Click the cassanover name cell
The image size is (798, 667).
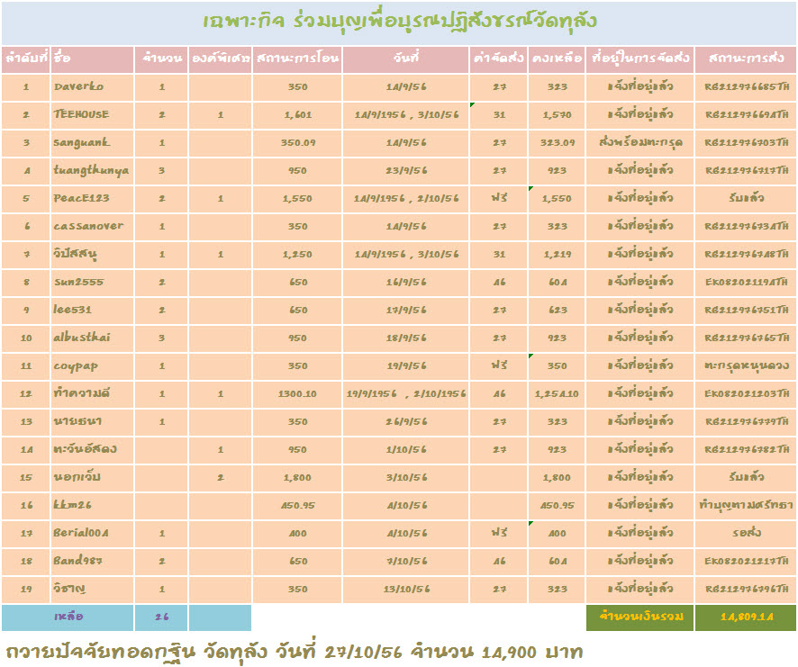pos(92,227)
